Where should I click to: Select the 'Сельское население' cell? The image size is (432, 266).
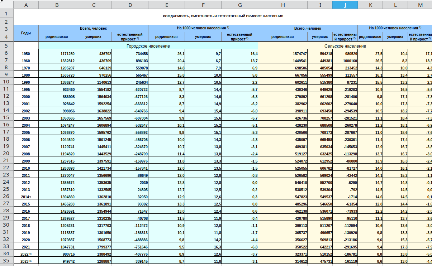345,46
